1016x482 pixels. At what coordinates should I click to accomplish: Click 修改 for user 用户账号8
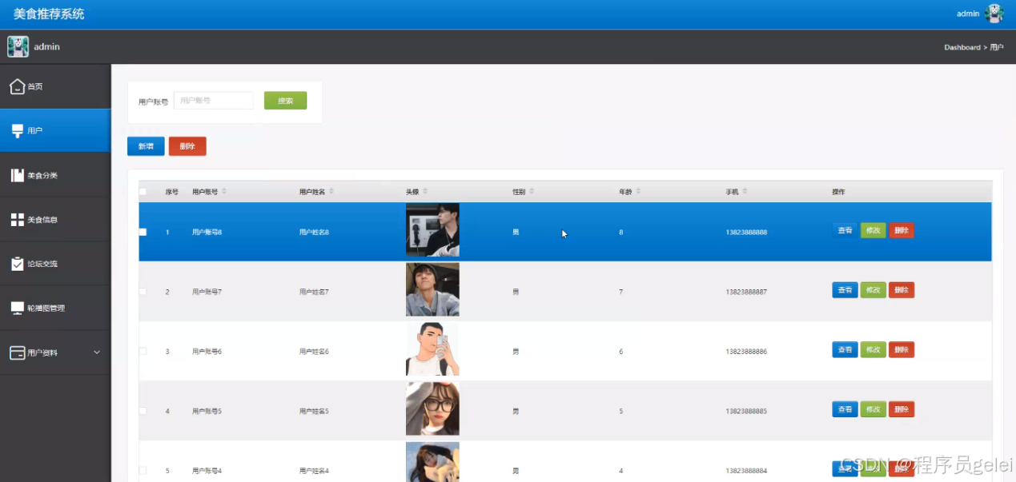click(x=873, y=230)
